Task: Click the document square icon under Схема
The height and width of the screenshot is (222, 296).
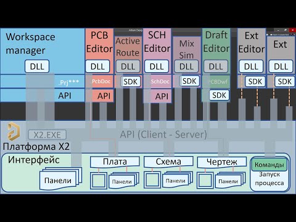Action: [x=152, y=180]
